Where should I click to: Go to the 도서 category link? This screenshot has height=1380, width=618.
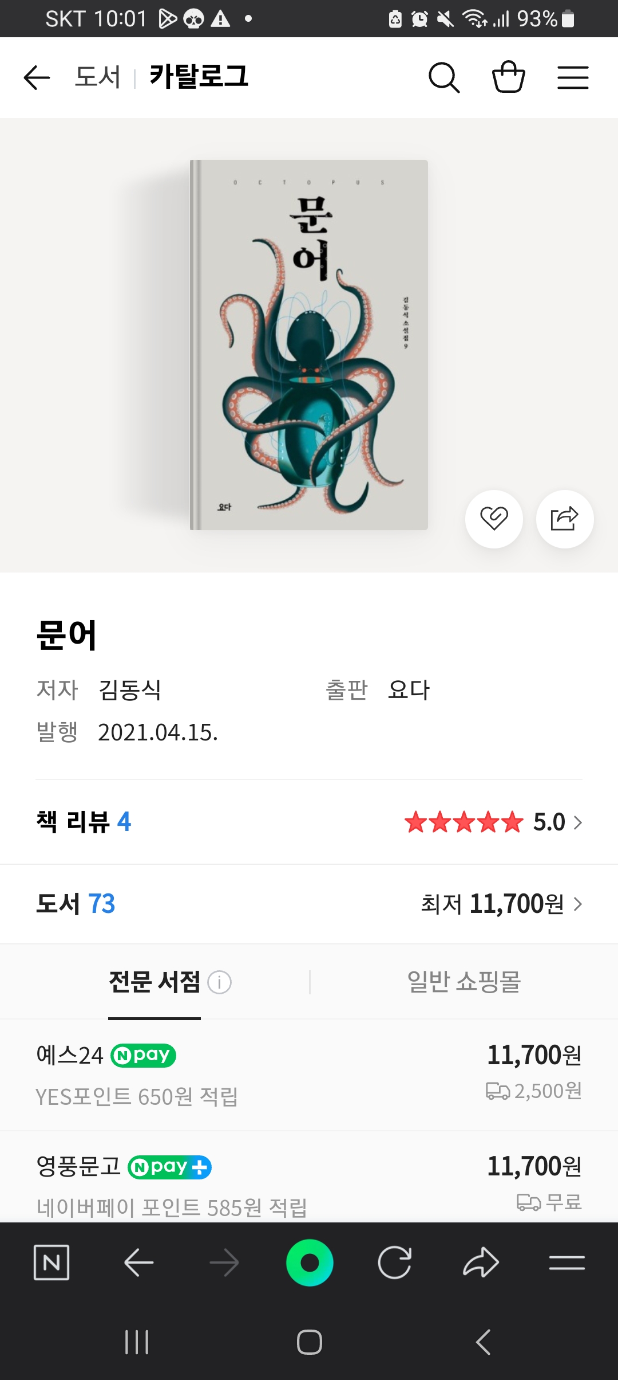(x=98, y=77)
